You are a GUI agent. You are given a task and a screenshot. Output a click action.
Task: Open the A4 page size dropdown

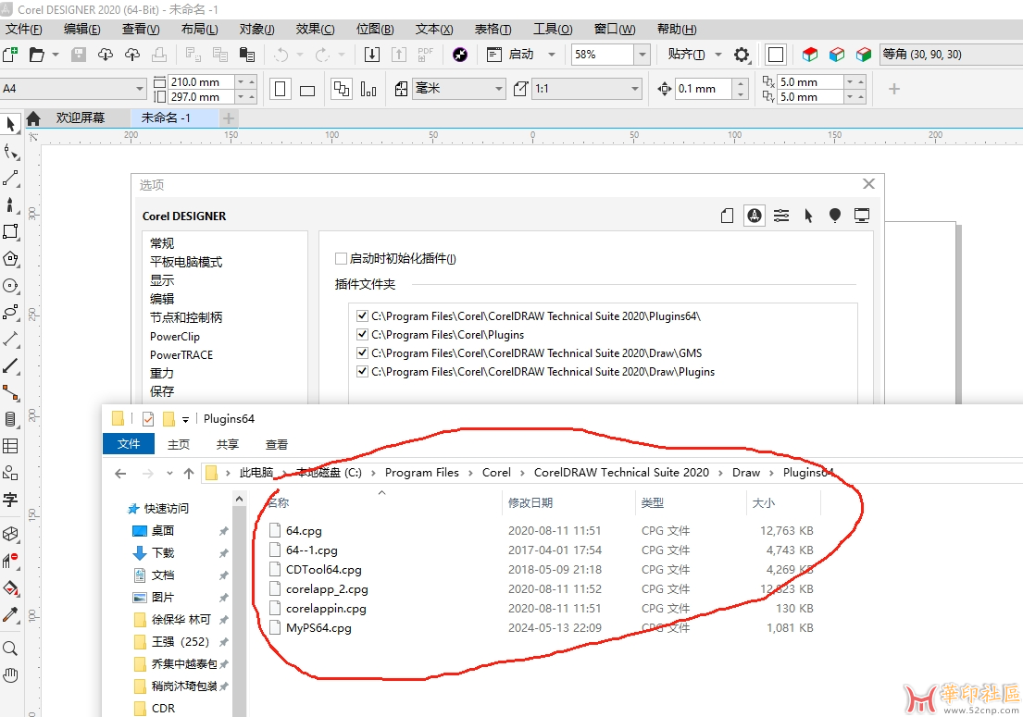coord(140,89)
